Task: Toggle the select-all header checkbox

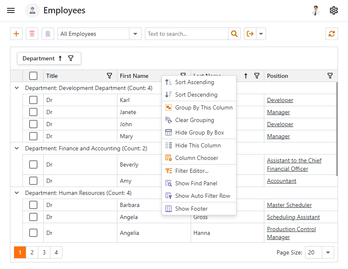Action: 33,76
